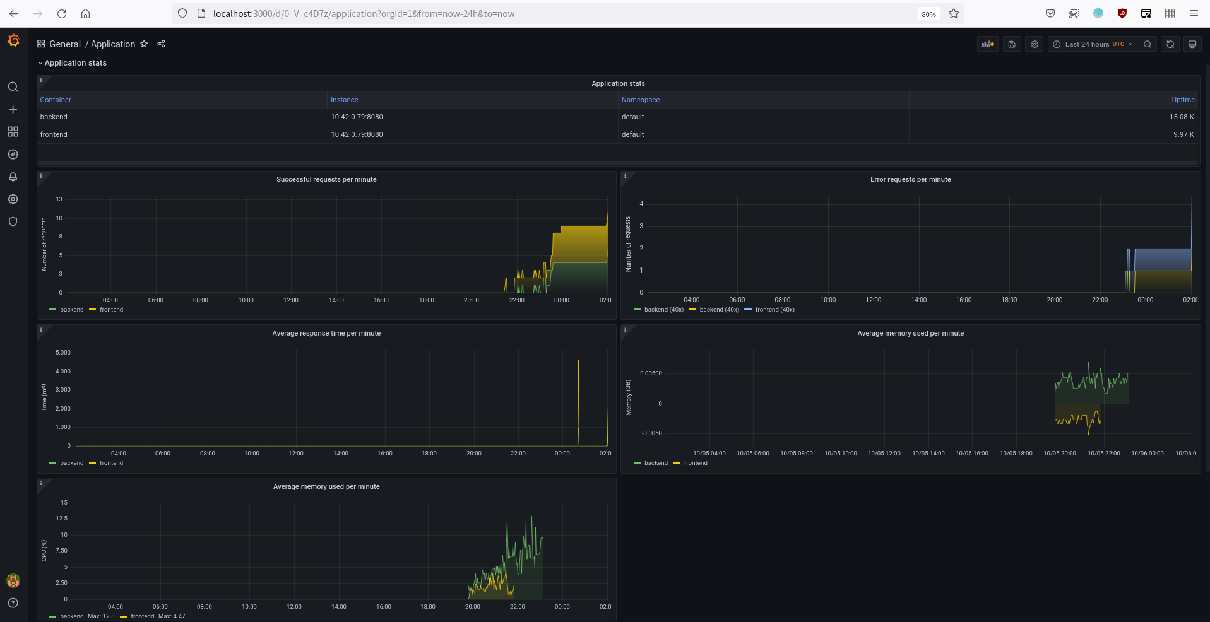
Task: Select the 15.08 K uptime value
Action: click(x=1182, y=117)
